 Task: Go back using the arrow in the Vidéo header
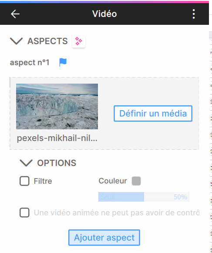pyautogui.click(x=15, y=14)
